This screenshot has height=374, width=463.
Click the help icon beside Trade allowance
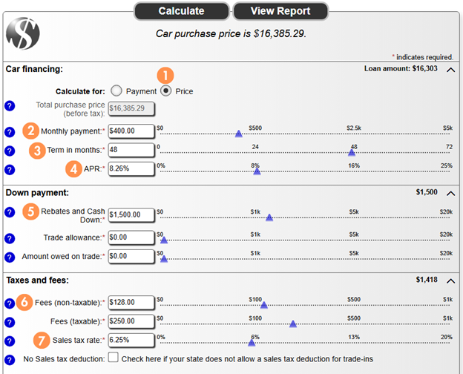tap(9, 238)
